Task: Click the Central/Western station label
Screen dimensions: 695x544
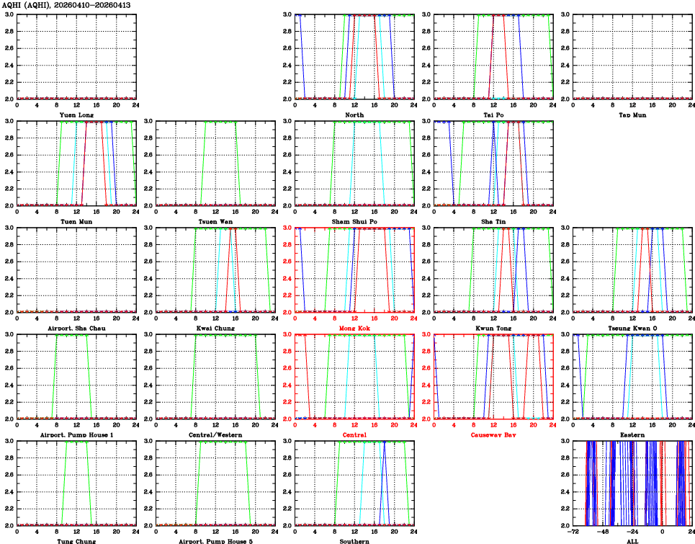Action: click(x=215, y=435)
